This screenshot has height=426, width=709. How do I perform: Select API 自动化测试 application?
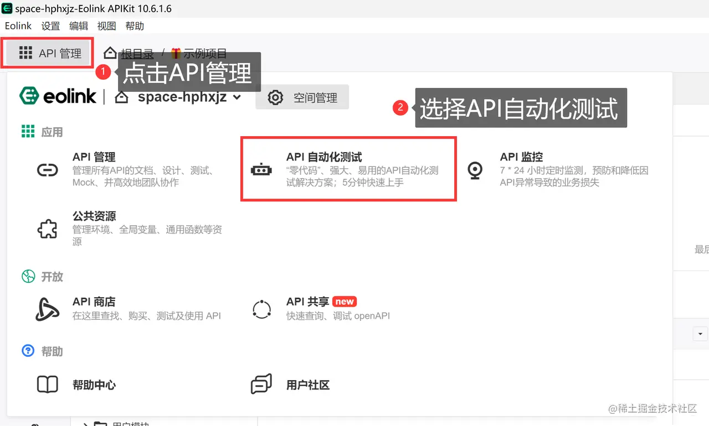tap(348, 169)
